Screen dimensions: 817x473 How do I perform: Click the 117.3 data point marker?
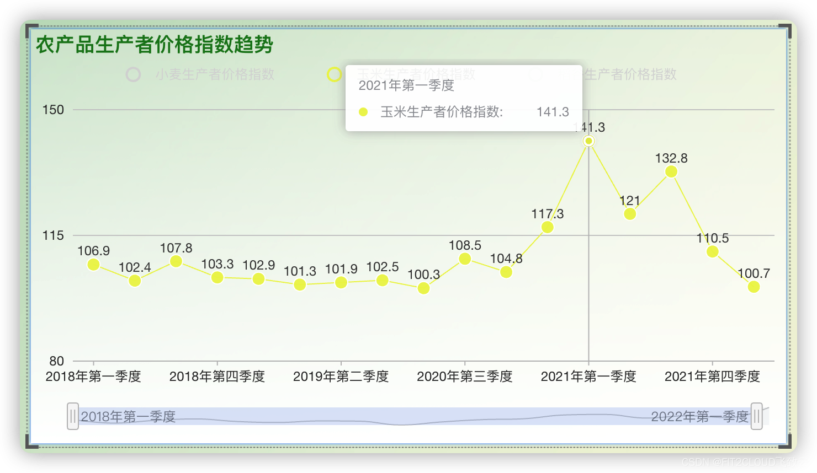click(x=548, y=227)
